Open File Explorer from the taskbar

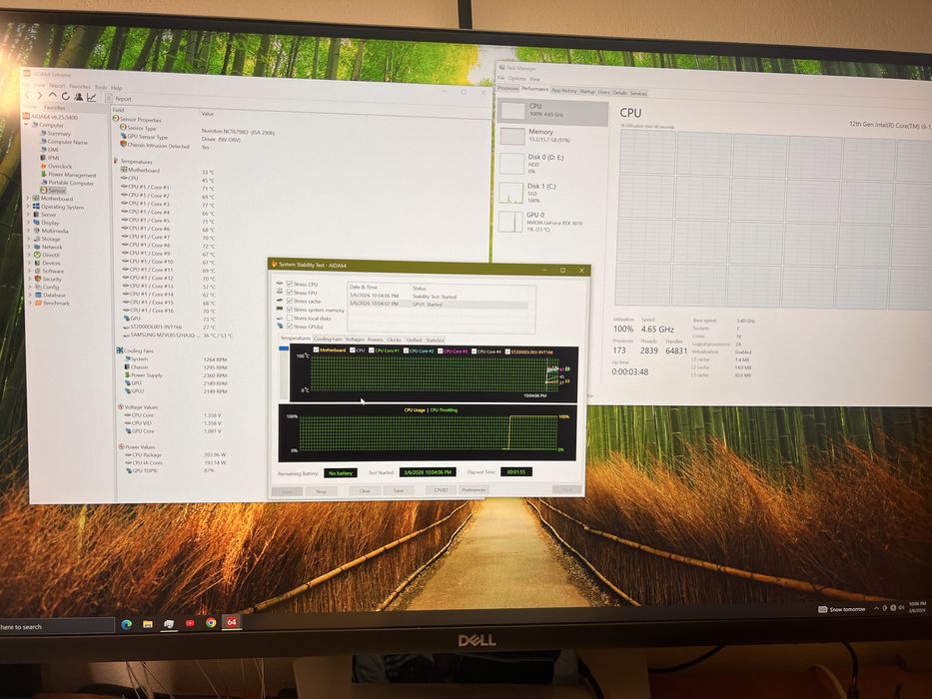point(148,624)
